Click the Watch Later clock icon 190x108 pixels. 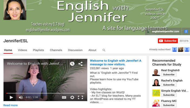(72, 64)
